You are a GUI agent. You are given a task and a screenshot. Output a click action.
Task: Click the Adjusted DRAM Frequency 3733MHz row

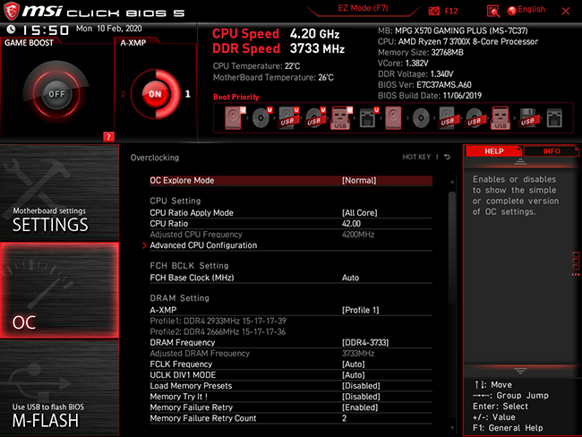pyautogui.click(x=291, y=353)
